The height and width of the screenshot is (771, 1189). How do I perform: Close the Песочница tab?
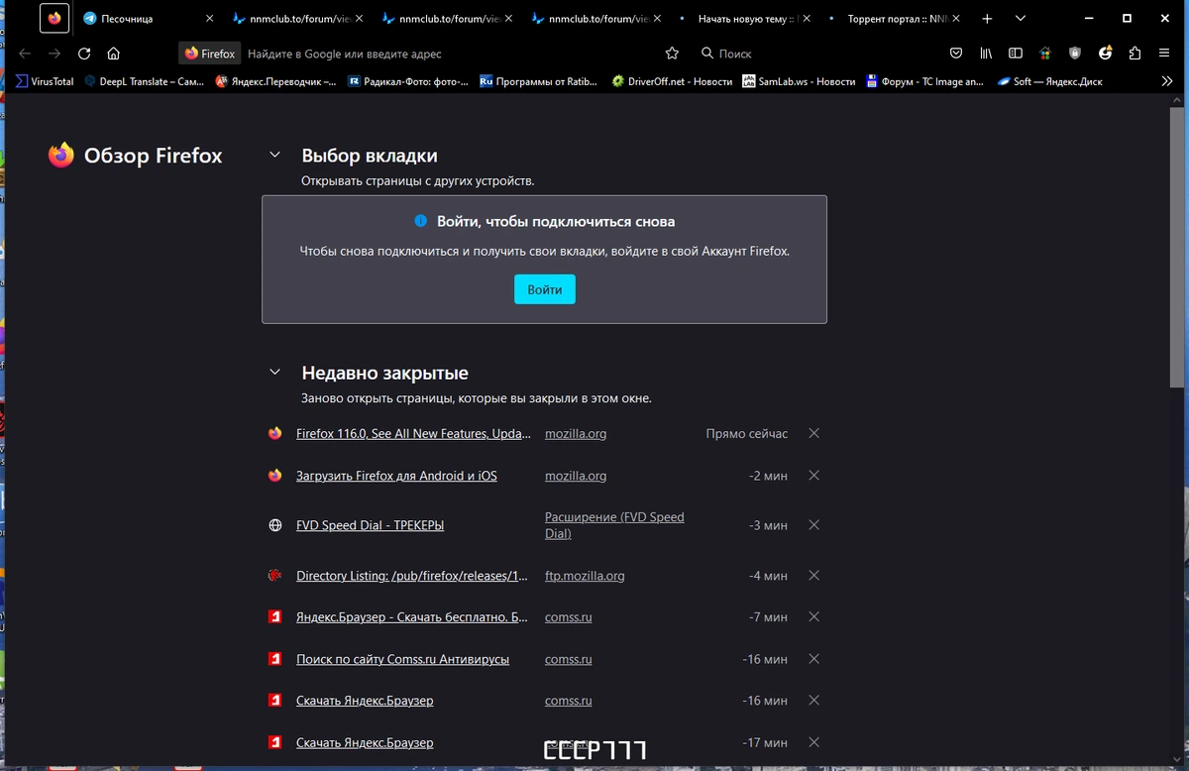pos(209,19)
